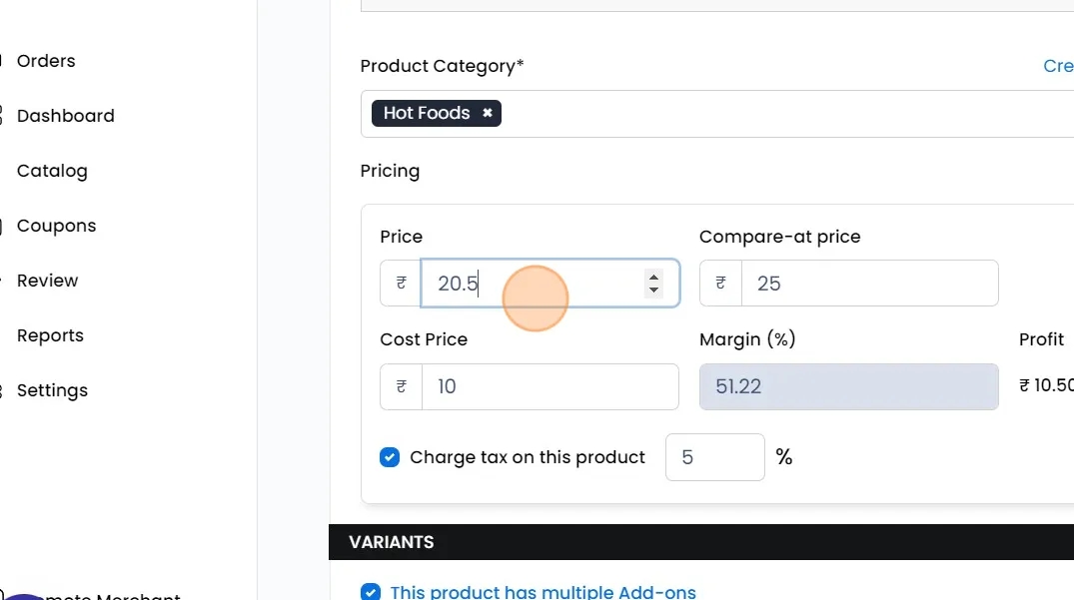Toggle the multiple Add-ons checkbox
Image resolution: width=1074 pixels, height=600 pixels.
[371, 592]
